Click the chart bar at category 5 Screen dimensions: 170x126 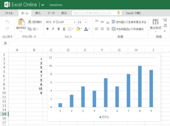coord(106,93)
